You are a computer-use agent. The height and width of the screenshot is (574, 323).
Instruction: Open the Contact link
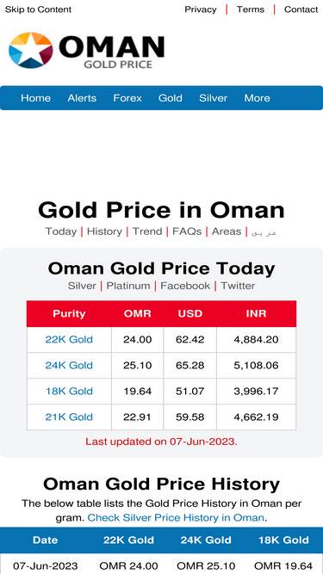point(301,9)
